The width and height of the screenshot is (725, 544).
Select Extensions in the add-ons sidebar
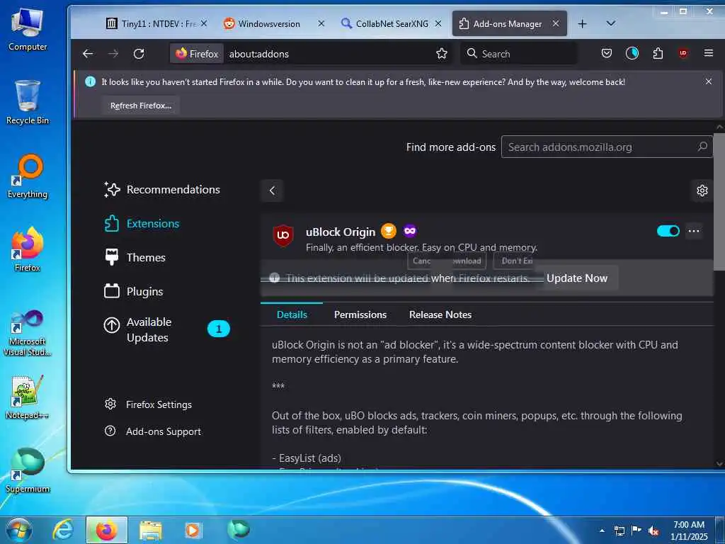point(142,223)
